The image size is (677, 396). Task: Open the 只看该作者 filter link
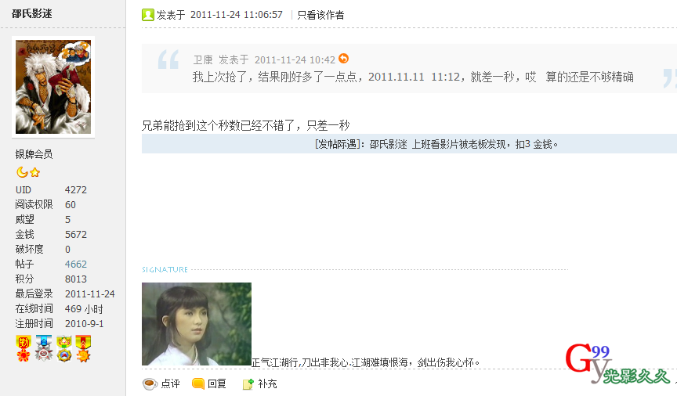pos(320,15)
